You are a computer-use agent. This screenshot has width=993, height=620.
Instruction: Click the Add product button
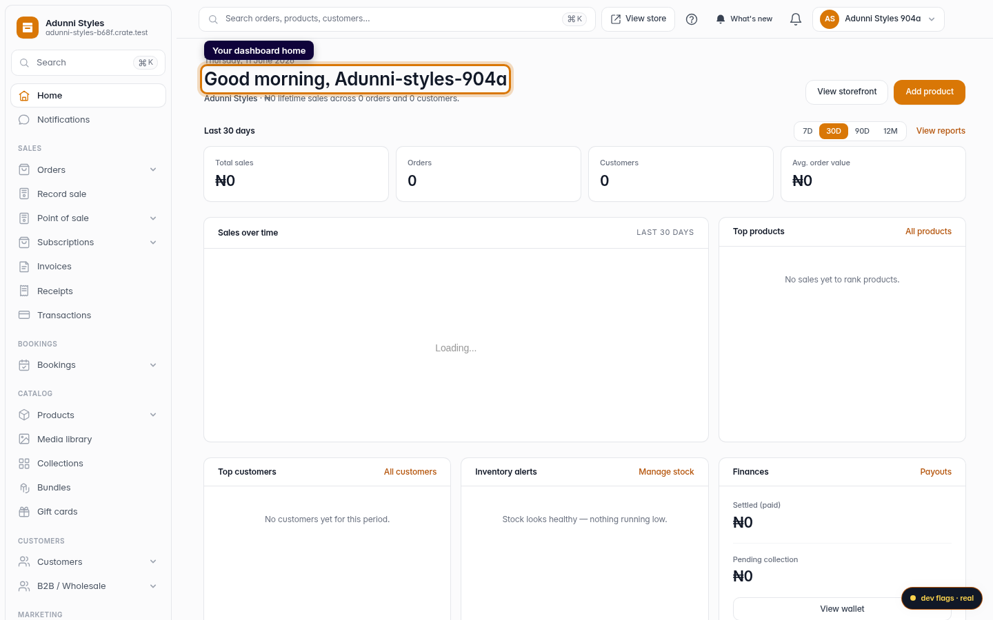[x=930, y=92]
